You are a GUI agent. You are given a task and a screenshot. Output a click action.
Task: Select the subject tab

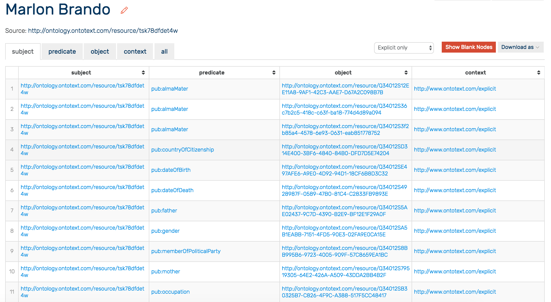[23, 52]
